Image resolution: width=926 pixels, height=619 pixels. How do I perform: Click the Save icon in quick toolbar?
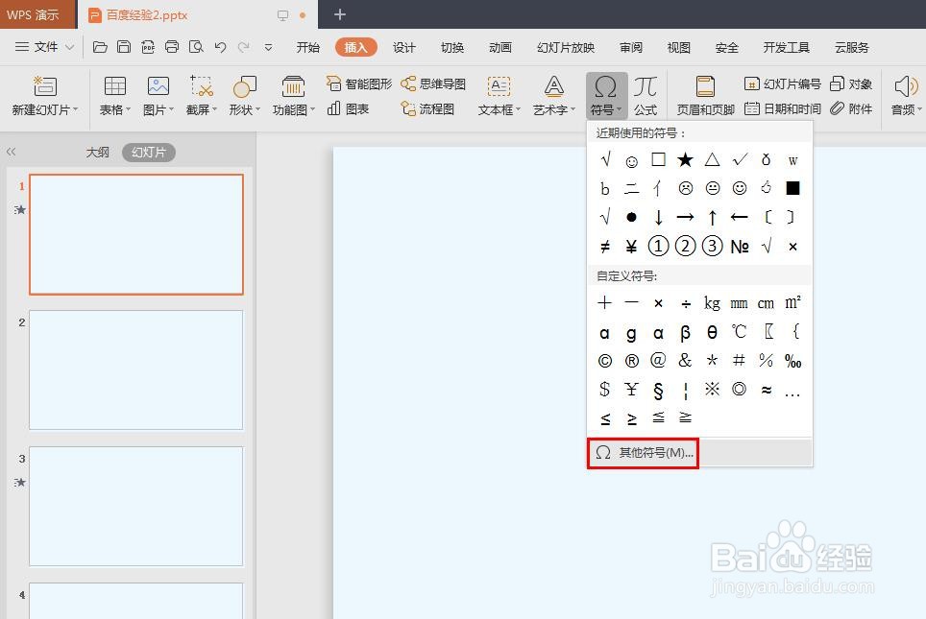124,47
